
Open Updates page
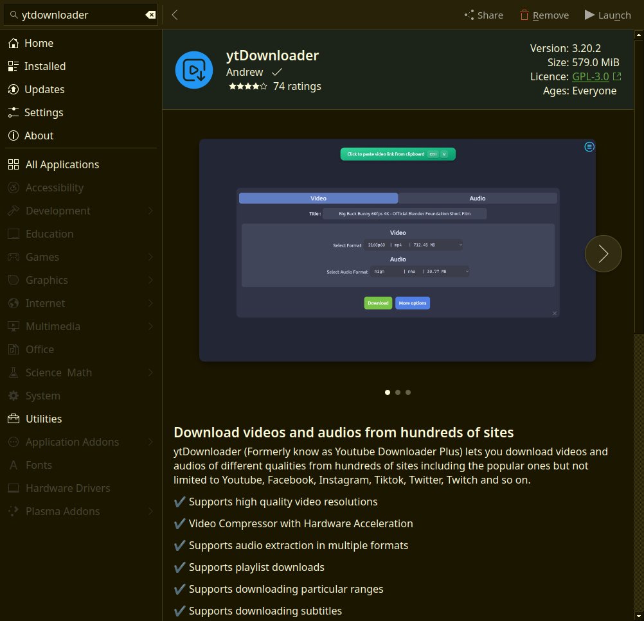(x=81, y=89)
